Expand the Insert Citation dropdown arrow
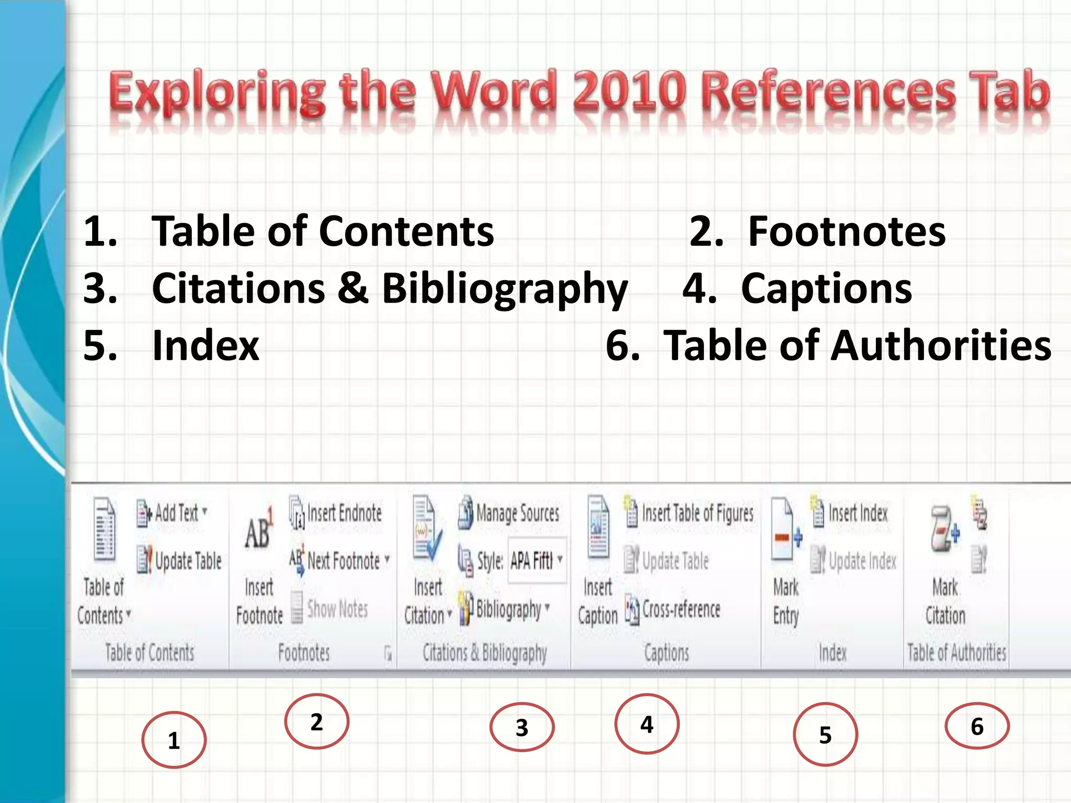Viewport: 1071px width, 803px height. [x=449, y=613]
